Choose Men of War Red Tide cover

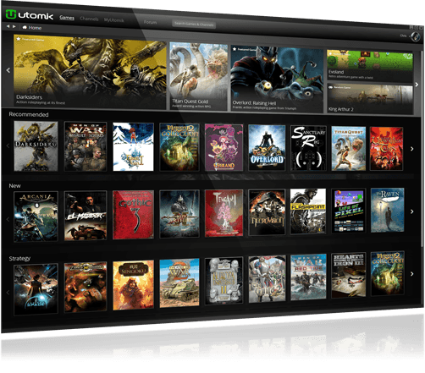(308, 277)
